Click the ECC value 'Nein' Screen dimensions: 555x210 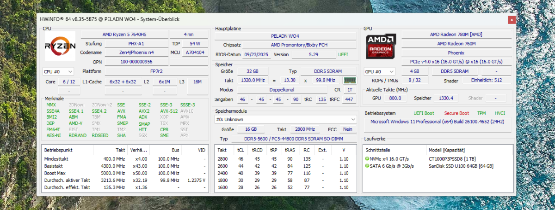pyautogui.click(x=348, y=129)
